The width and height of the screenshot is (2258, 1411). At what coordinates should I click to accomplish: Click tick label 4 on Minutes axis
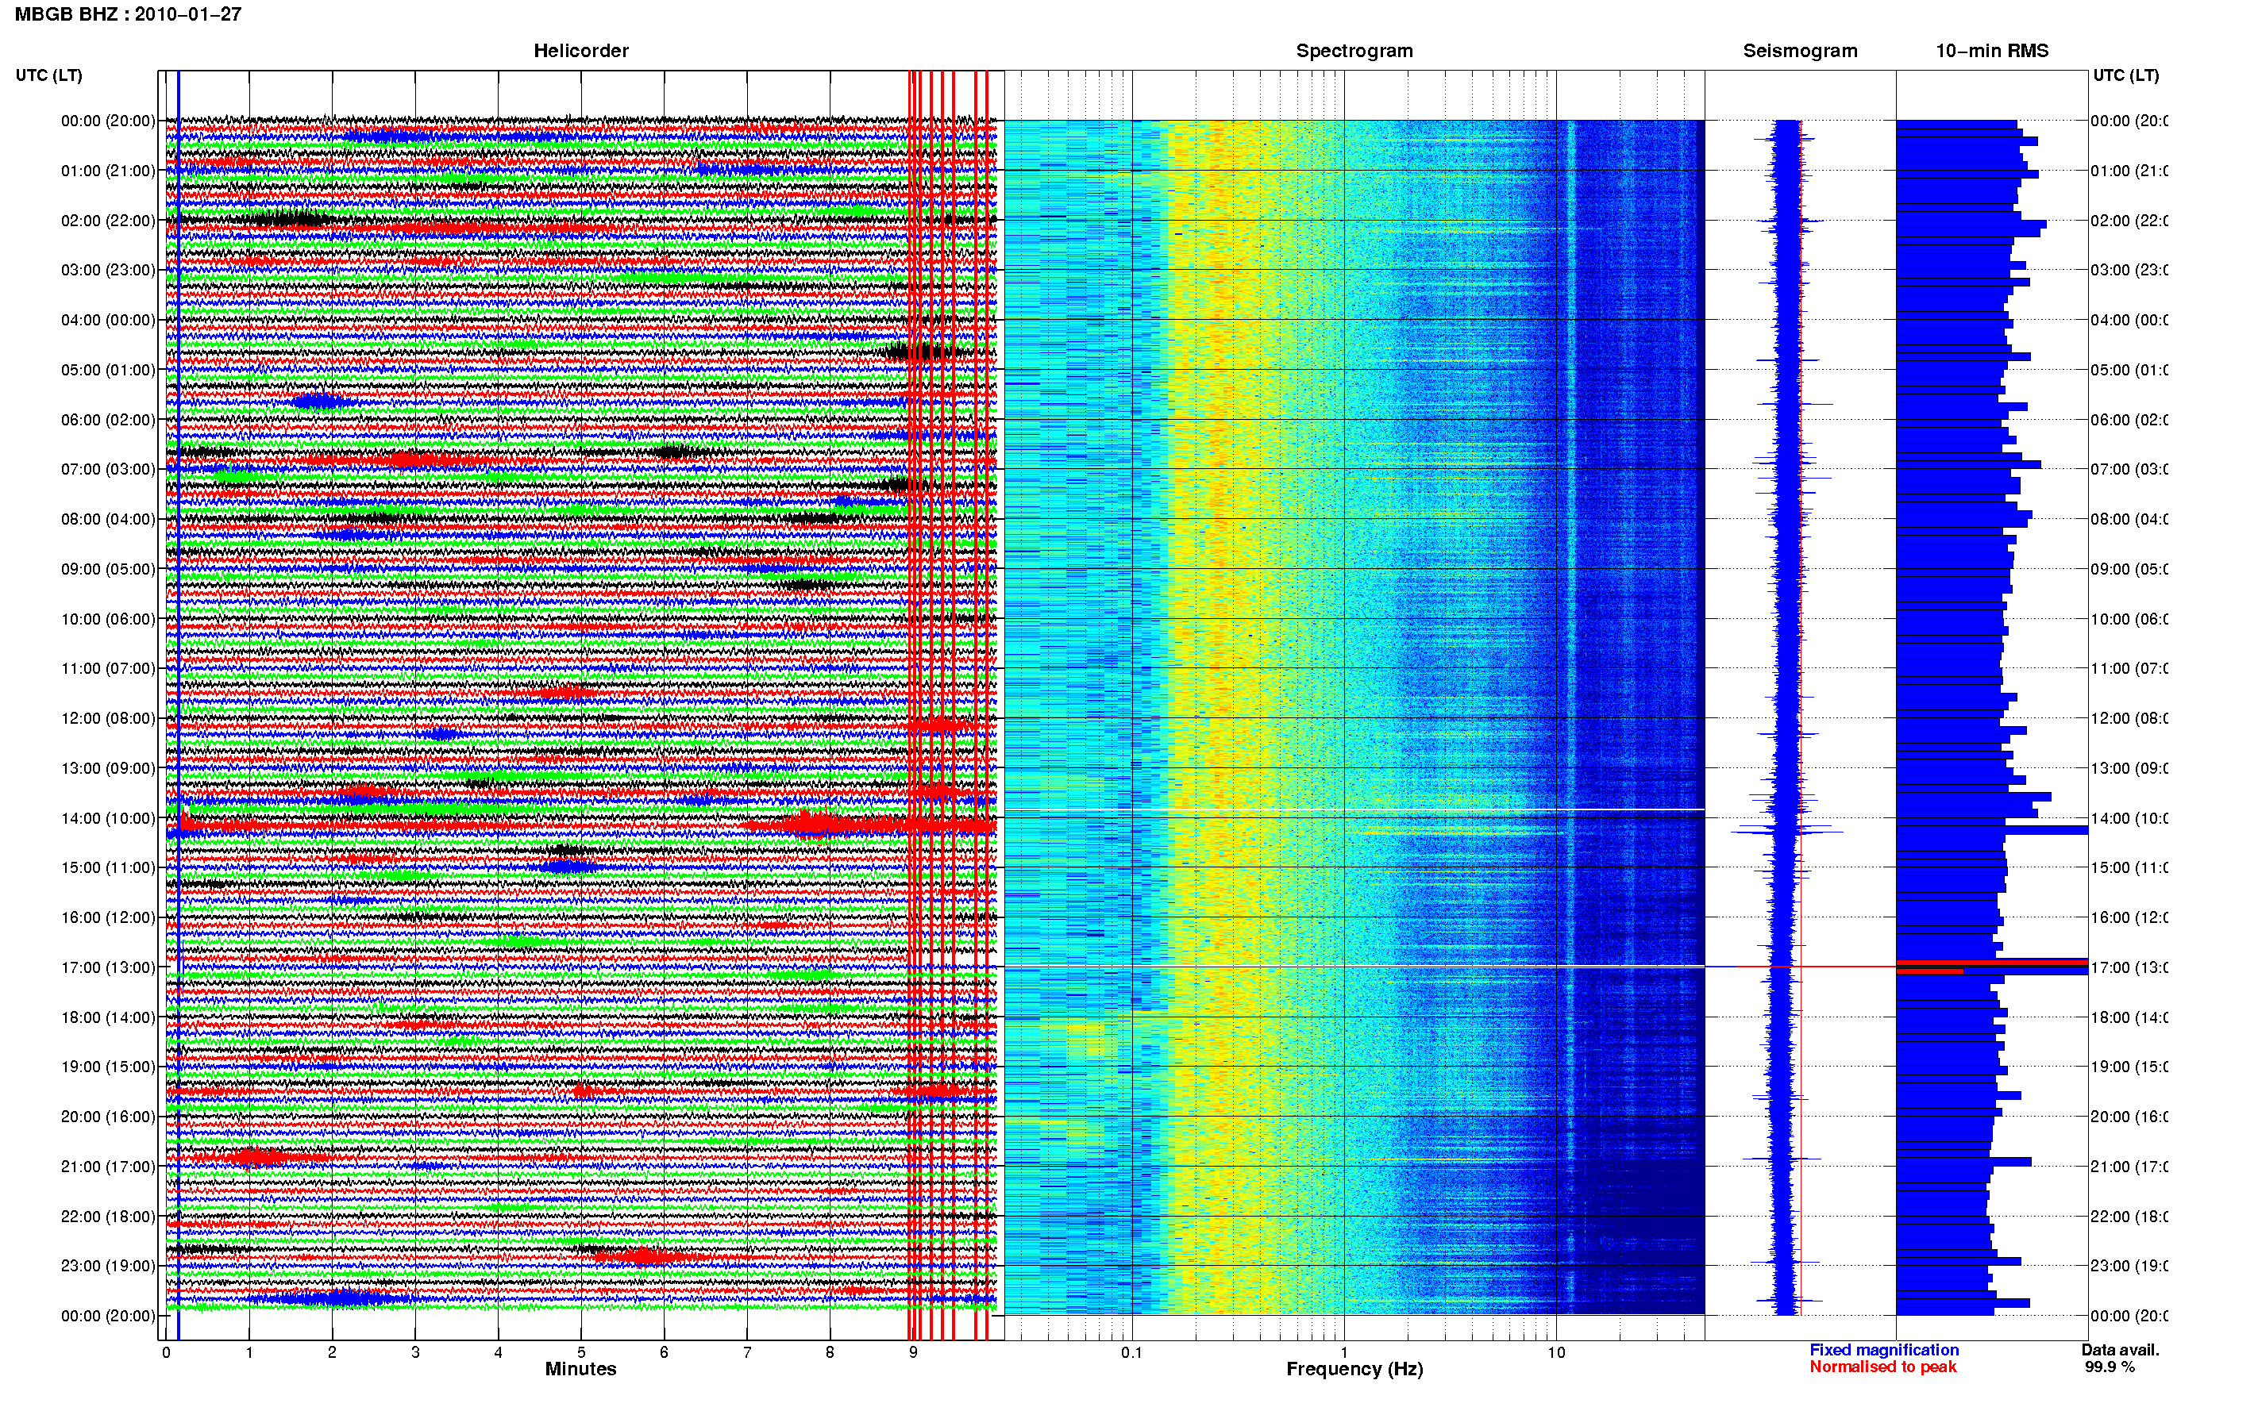(x=499, y=1352)
